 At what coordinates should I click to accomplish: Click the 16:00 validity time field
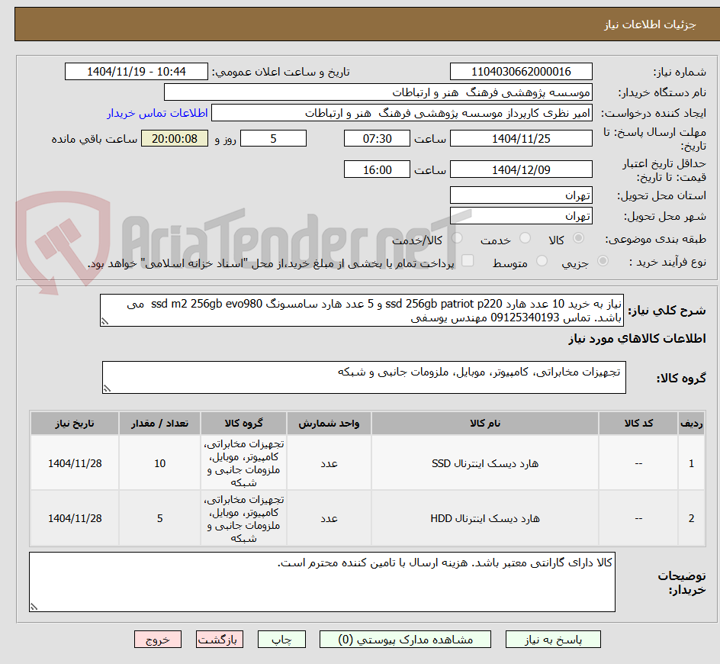click(377, 169)
